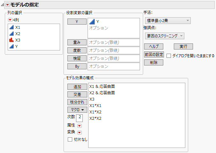Select the X1*X2 effect
Image resolution: width=216 pixels, height=153 pixels.
click(95, 112)
